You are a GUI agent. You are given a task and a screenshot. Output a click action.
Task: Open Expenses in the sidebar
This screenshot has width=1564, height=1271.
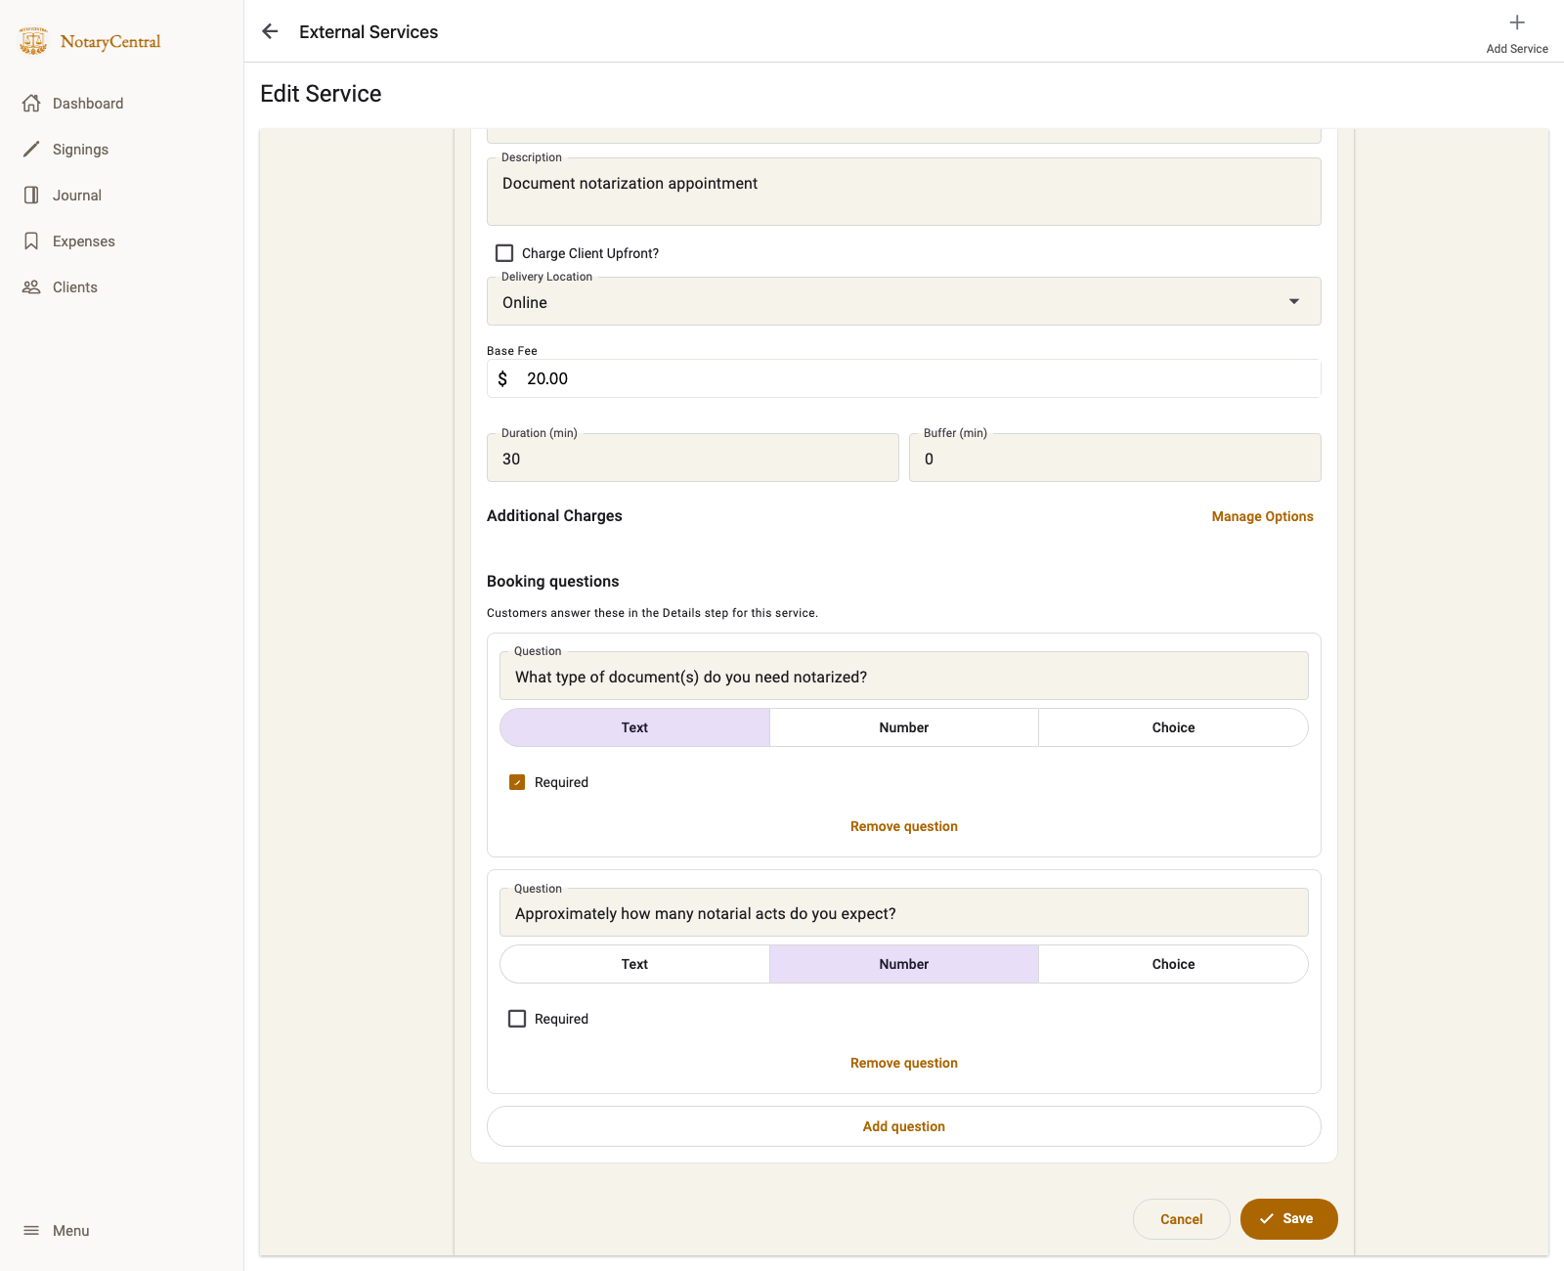pos(84,241)
